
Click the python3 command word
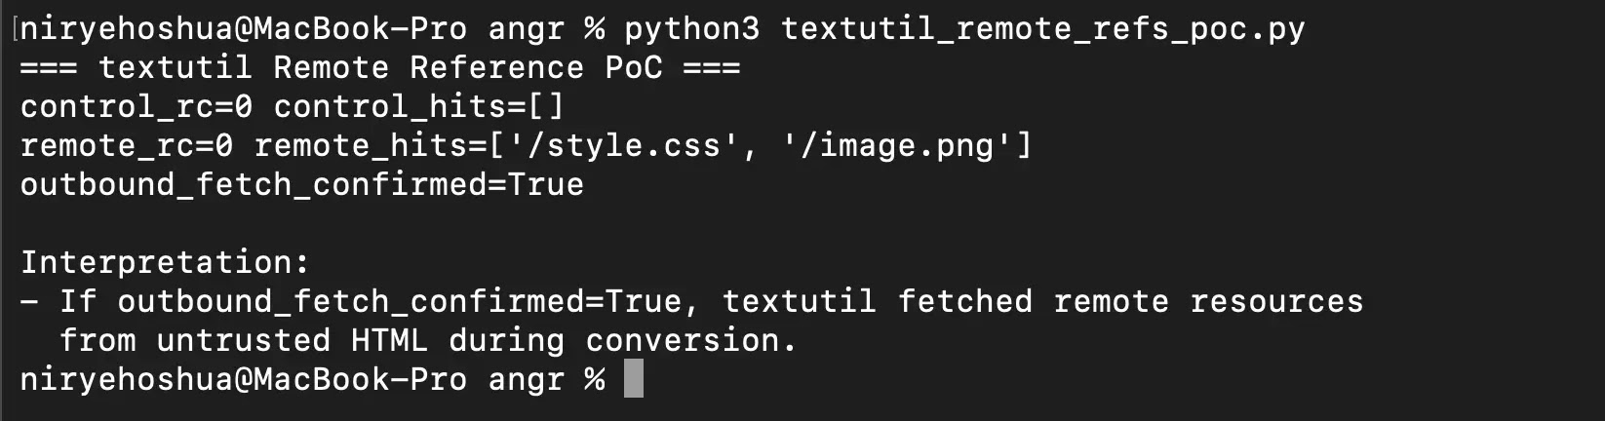pos(691,28)
